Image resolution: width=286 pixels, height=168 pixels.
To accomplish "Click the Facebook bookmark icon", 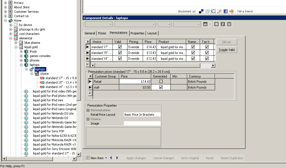I will click(x=226, y=11).
